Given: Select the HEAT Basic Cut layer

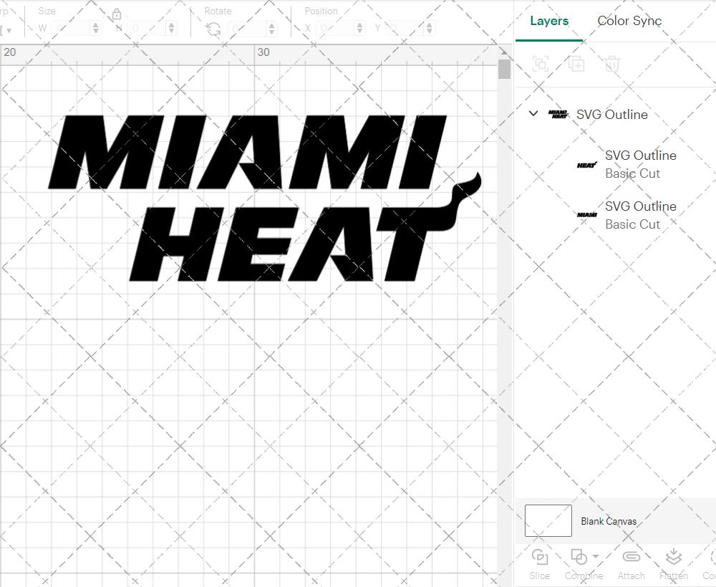Looking at the screenshot, I should [x=641, y=164].
